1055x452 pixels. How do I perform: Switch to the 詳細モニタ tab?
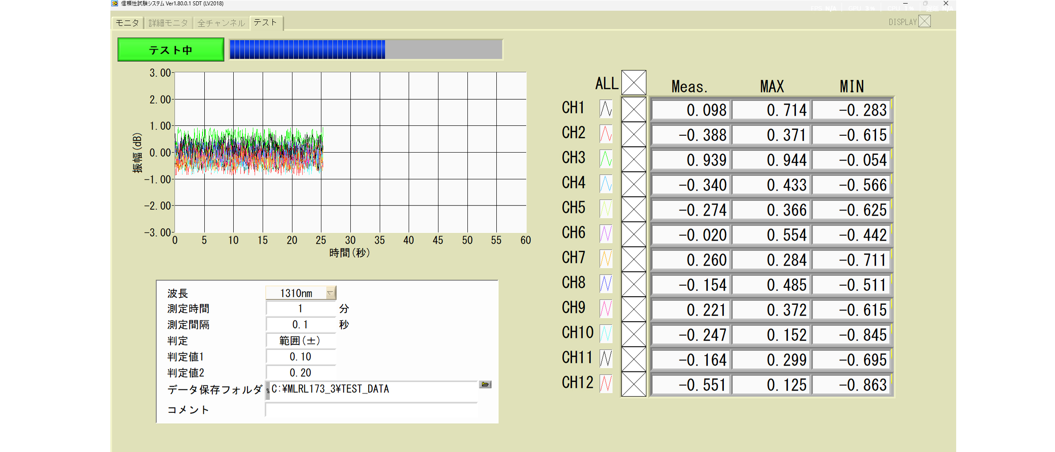pos(168,23)
